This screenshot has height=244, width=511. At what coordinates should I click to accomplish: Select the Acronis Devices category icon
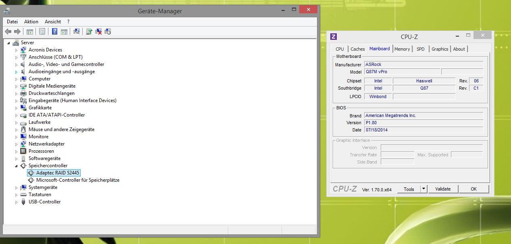click(x=23, y=50)
